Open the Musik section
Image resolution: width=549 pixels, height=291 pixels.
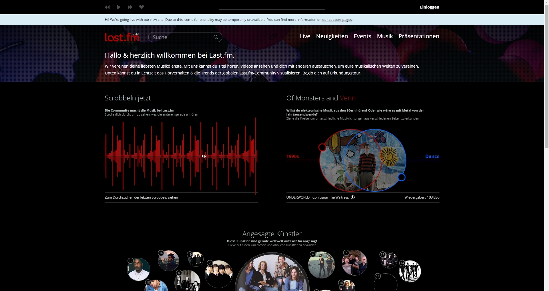coord(385,36)
